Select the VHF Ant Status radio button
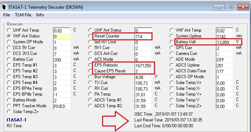The image size is (251, 132). tap(9, 36)
